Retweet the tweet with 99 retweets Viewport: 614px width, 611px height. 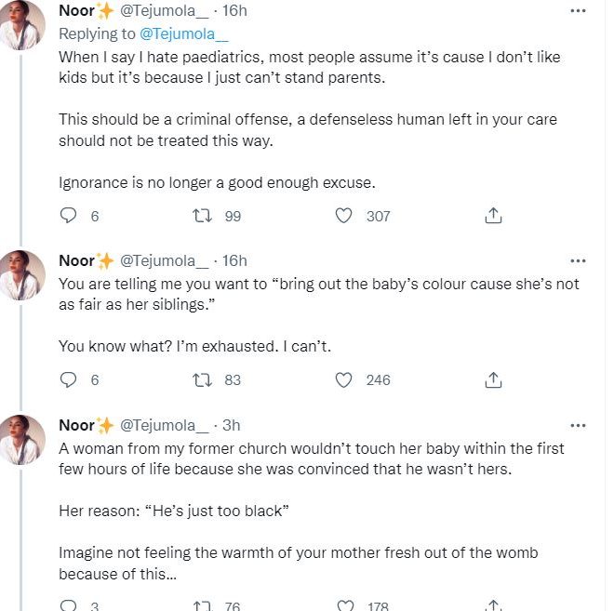[x=201, y=216]
